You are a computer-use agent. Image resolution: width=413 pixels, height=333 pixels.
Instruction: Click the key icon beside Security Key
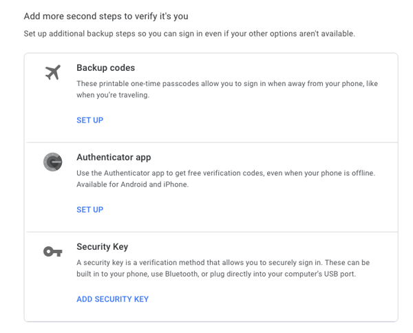click(53, 252)
